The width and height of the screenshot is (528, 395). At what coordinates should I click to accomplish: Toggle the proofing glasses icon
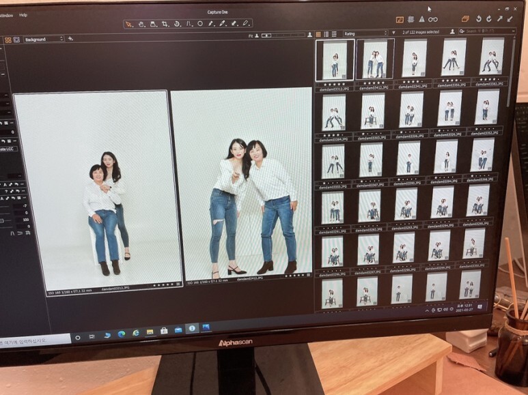pyautogui.click(x=433, y=19)
